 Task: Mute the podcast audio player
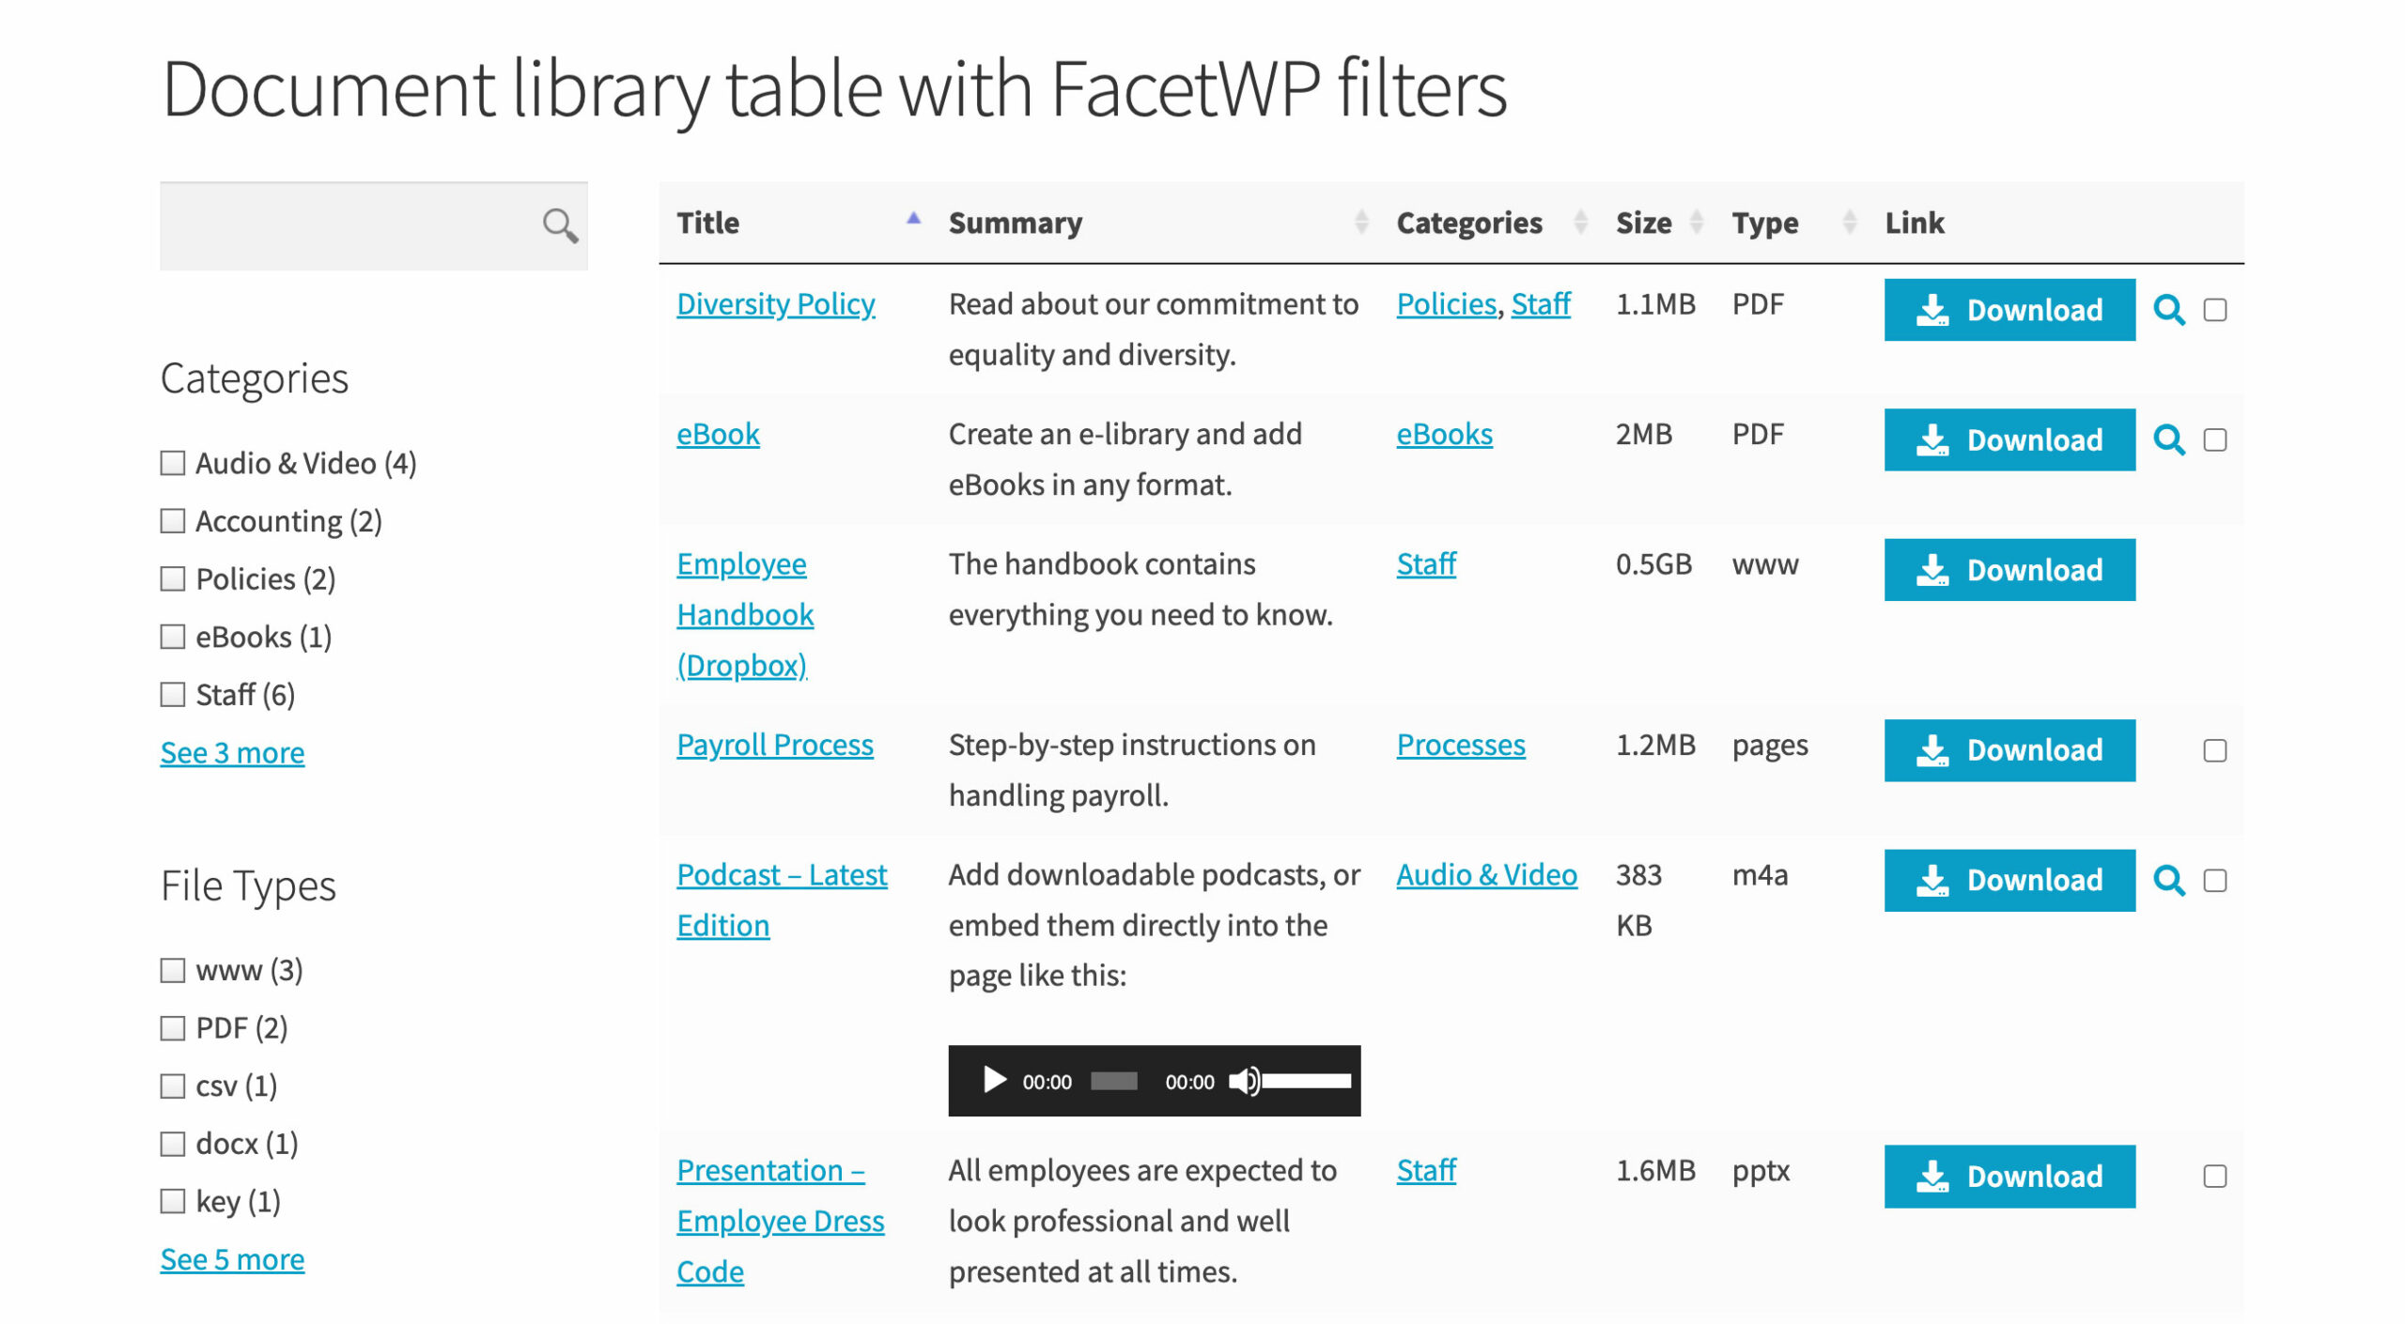(1243, 1081)
